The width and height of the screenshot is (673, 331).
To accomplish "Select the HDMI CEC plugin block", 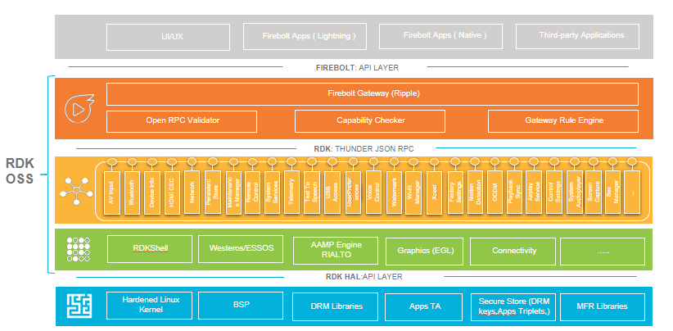I will coord(171,193).
